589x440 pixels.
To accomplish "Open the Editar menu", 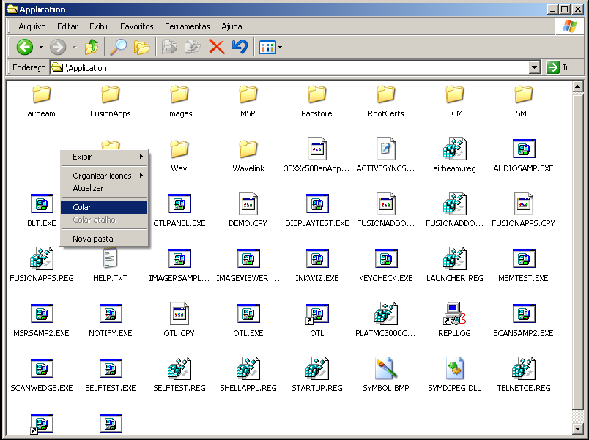I will click(67, 26).
